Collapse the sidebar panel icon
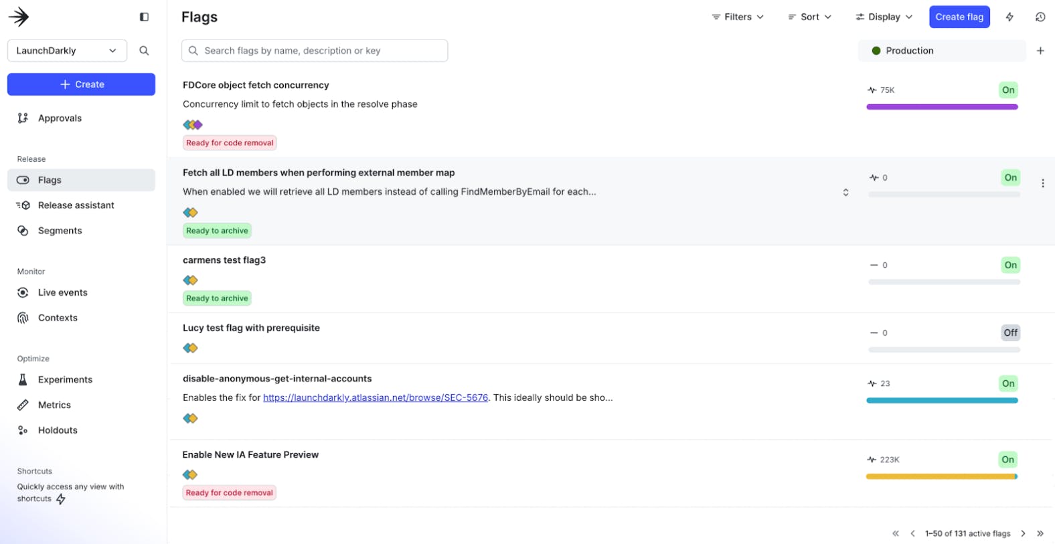The width and height of the screenshot is (1055, 544). coord(144,17)
